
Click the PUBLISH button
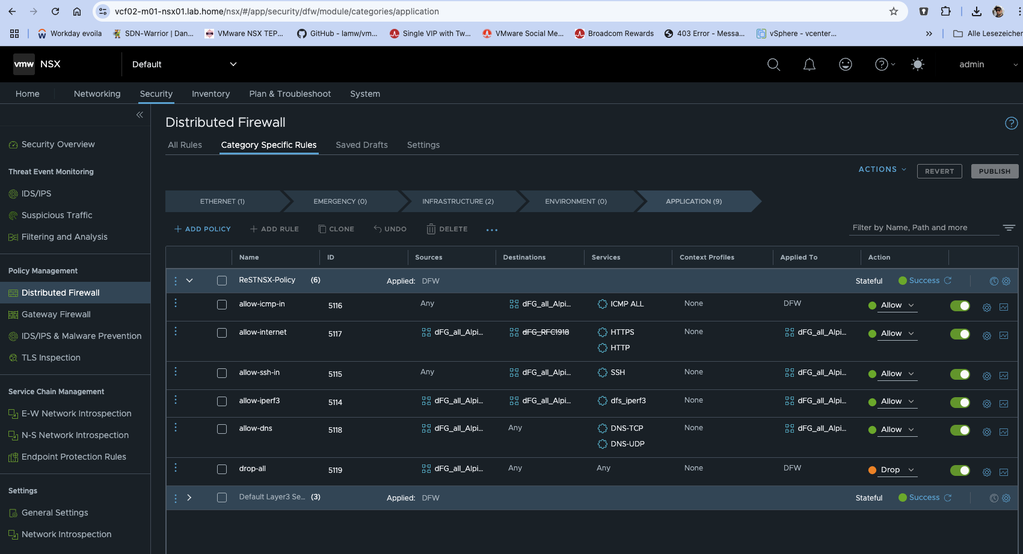point(994,171)
